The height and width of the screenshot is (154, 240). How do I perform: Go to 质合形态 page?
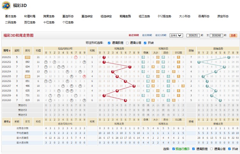coord(223,16)
